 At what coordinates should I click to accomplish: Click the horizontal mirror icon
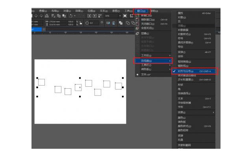pos(108,23)
